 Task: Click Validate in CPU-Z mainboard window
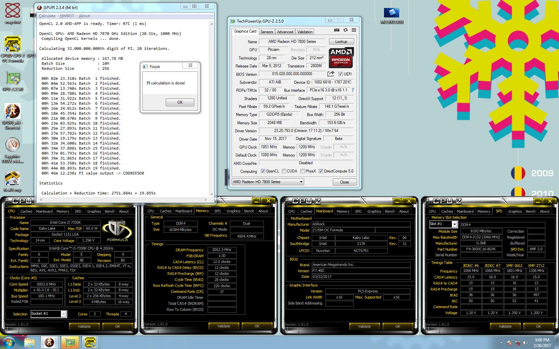click(x=364, y=326)
